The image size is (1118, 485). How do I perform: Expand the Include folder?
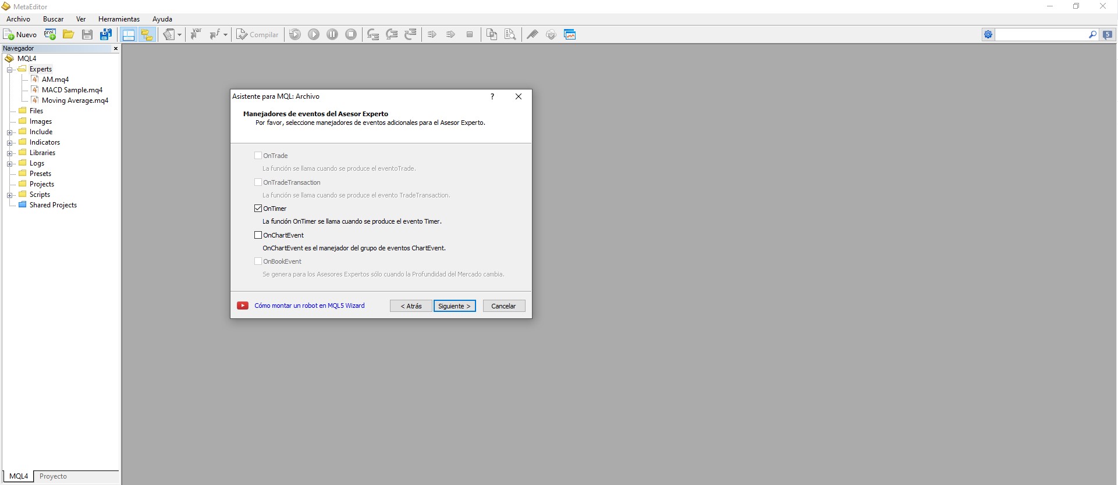tap(9, 132)
